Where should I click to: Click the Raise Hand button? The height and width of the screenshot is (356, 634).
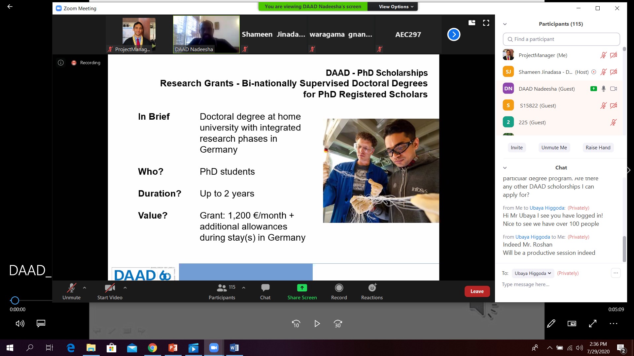598,148
